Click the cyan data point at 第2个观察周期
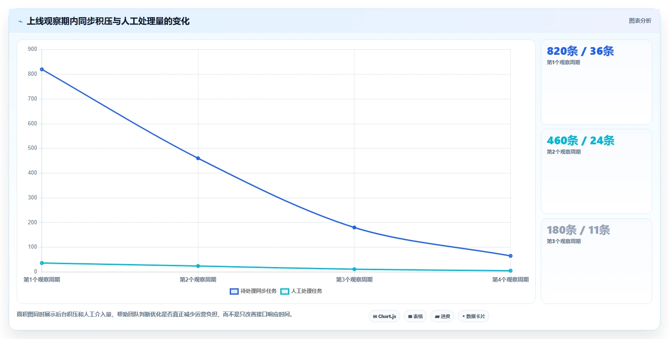The height and width of the screenshot is (339, 669). (x=198, y=266)
